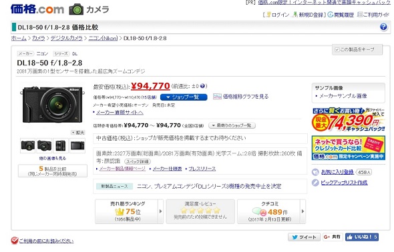Click 新製品ニュース label
The width and height of the screenshot is (394, 252).
pyautogui.click(x=114, y=186)
